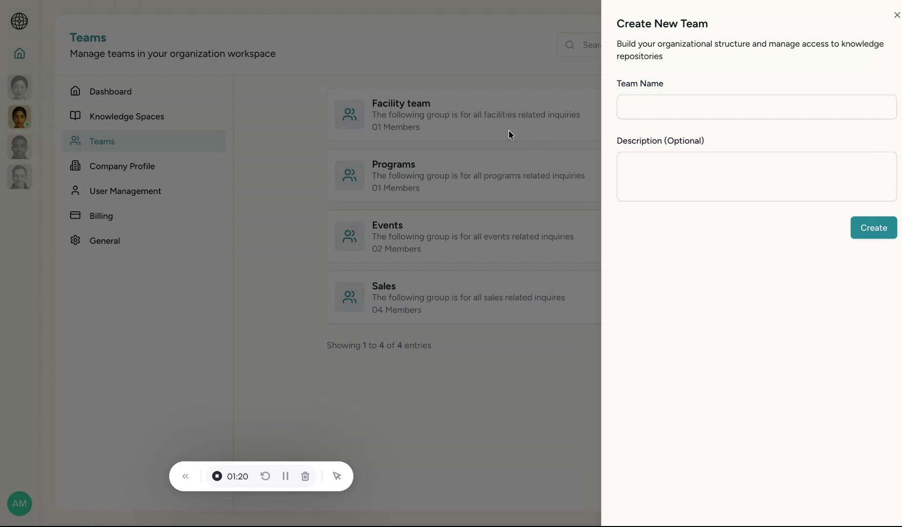This screenshot has width=902, height=527.
Task: Click the Create button
Action: (x=872, y=227)
